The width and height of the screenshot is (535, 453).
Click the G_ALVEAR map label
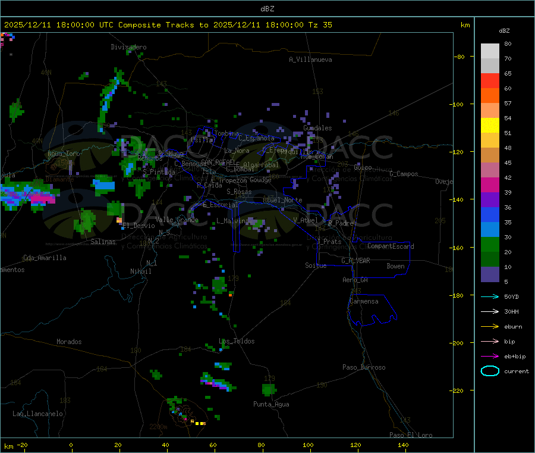(355, 261)
